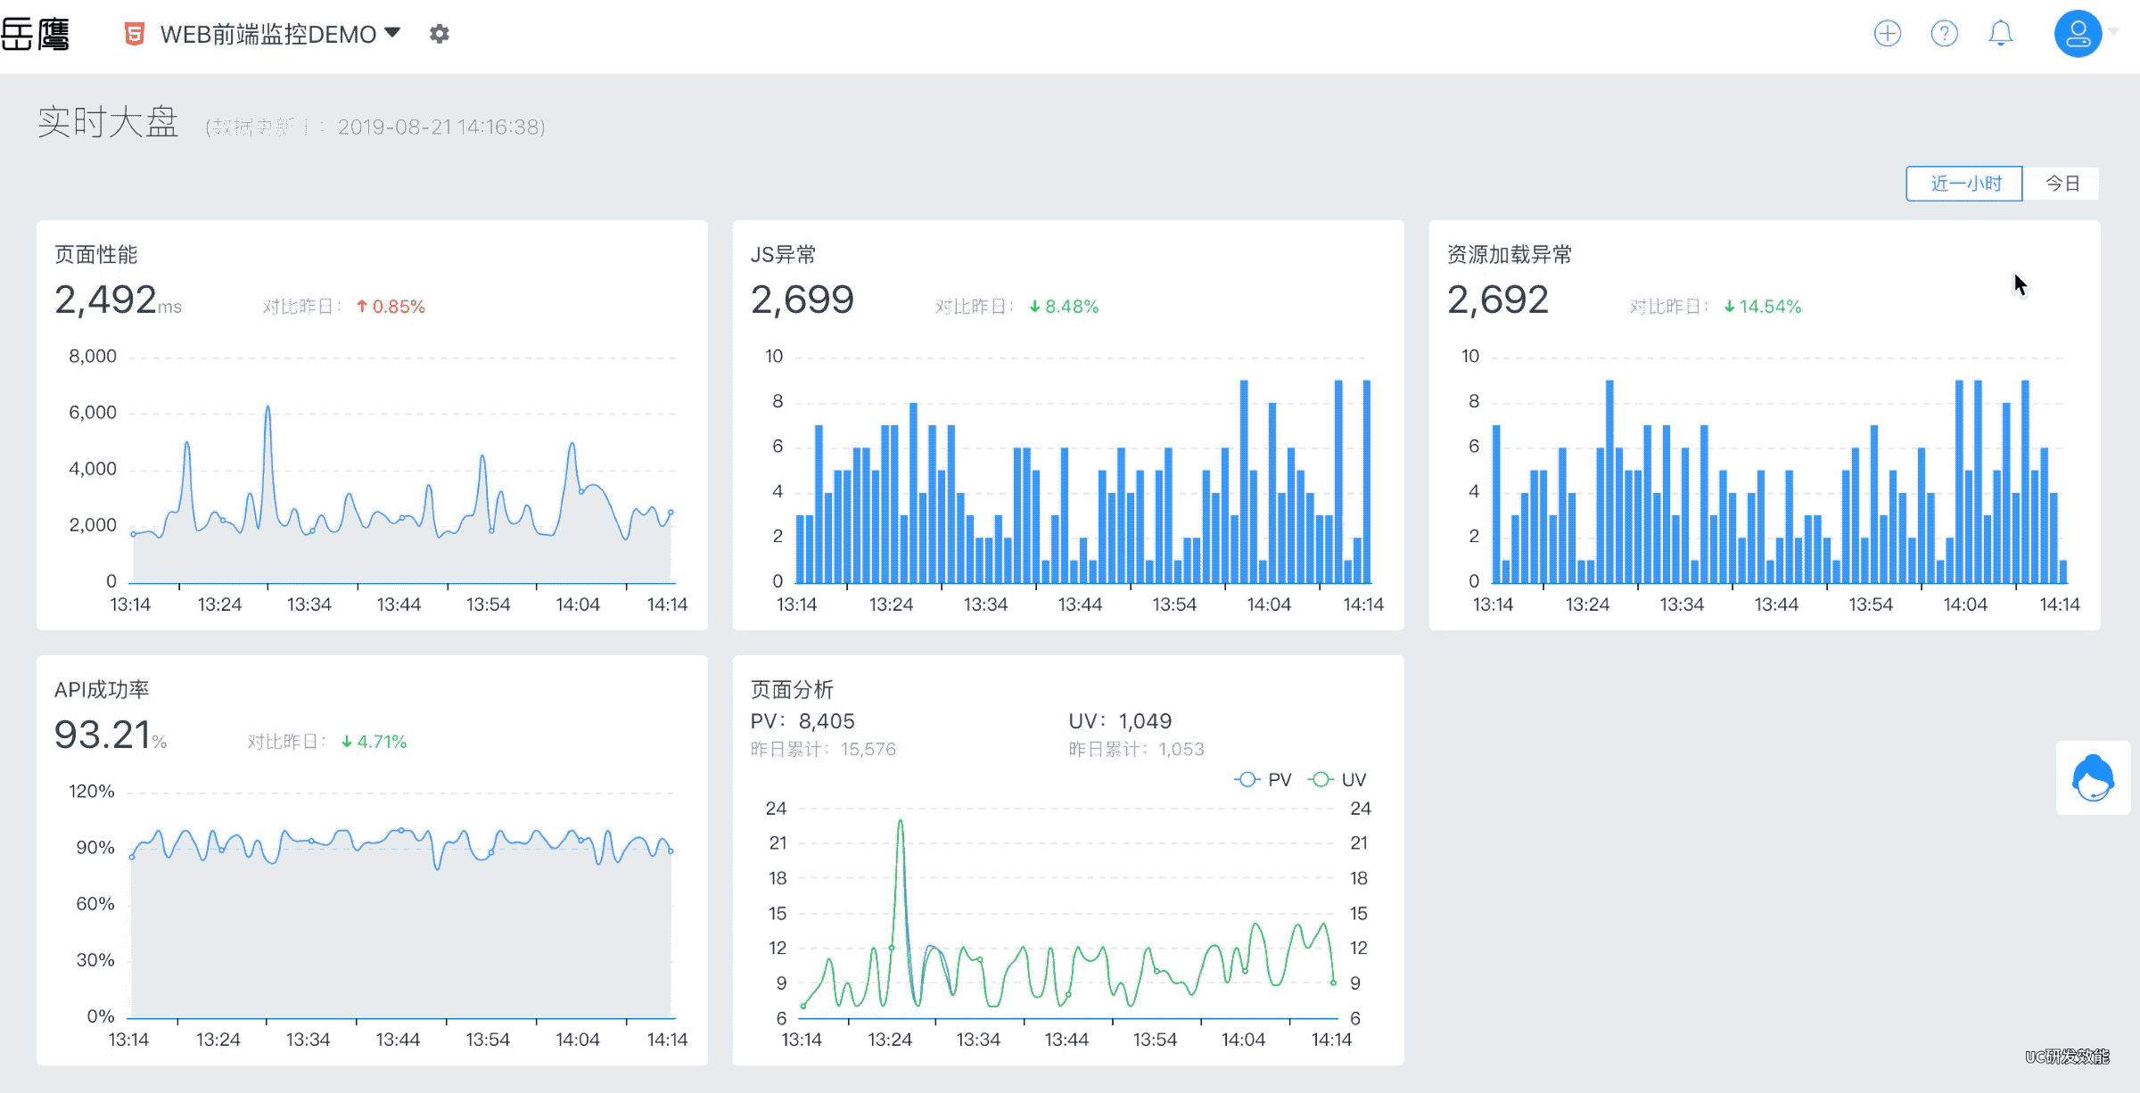
Task: Click the plus circle add icon
Action: tap(1887, 34)
